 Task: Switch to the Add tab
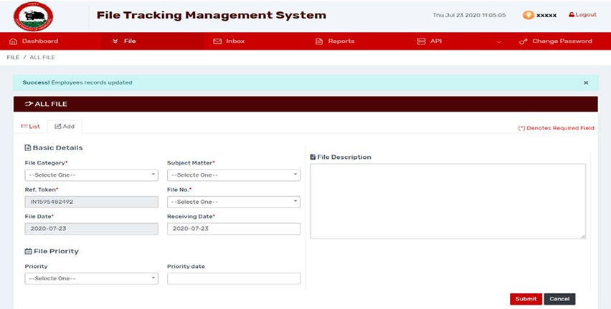(65, 127)
